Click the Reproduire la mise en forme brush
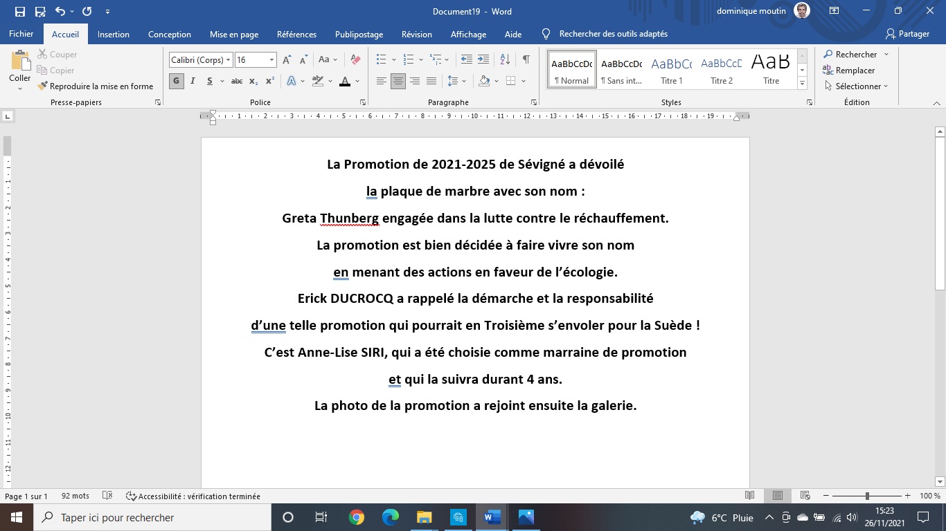 [x=95, y=86]
